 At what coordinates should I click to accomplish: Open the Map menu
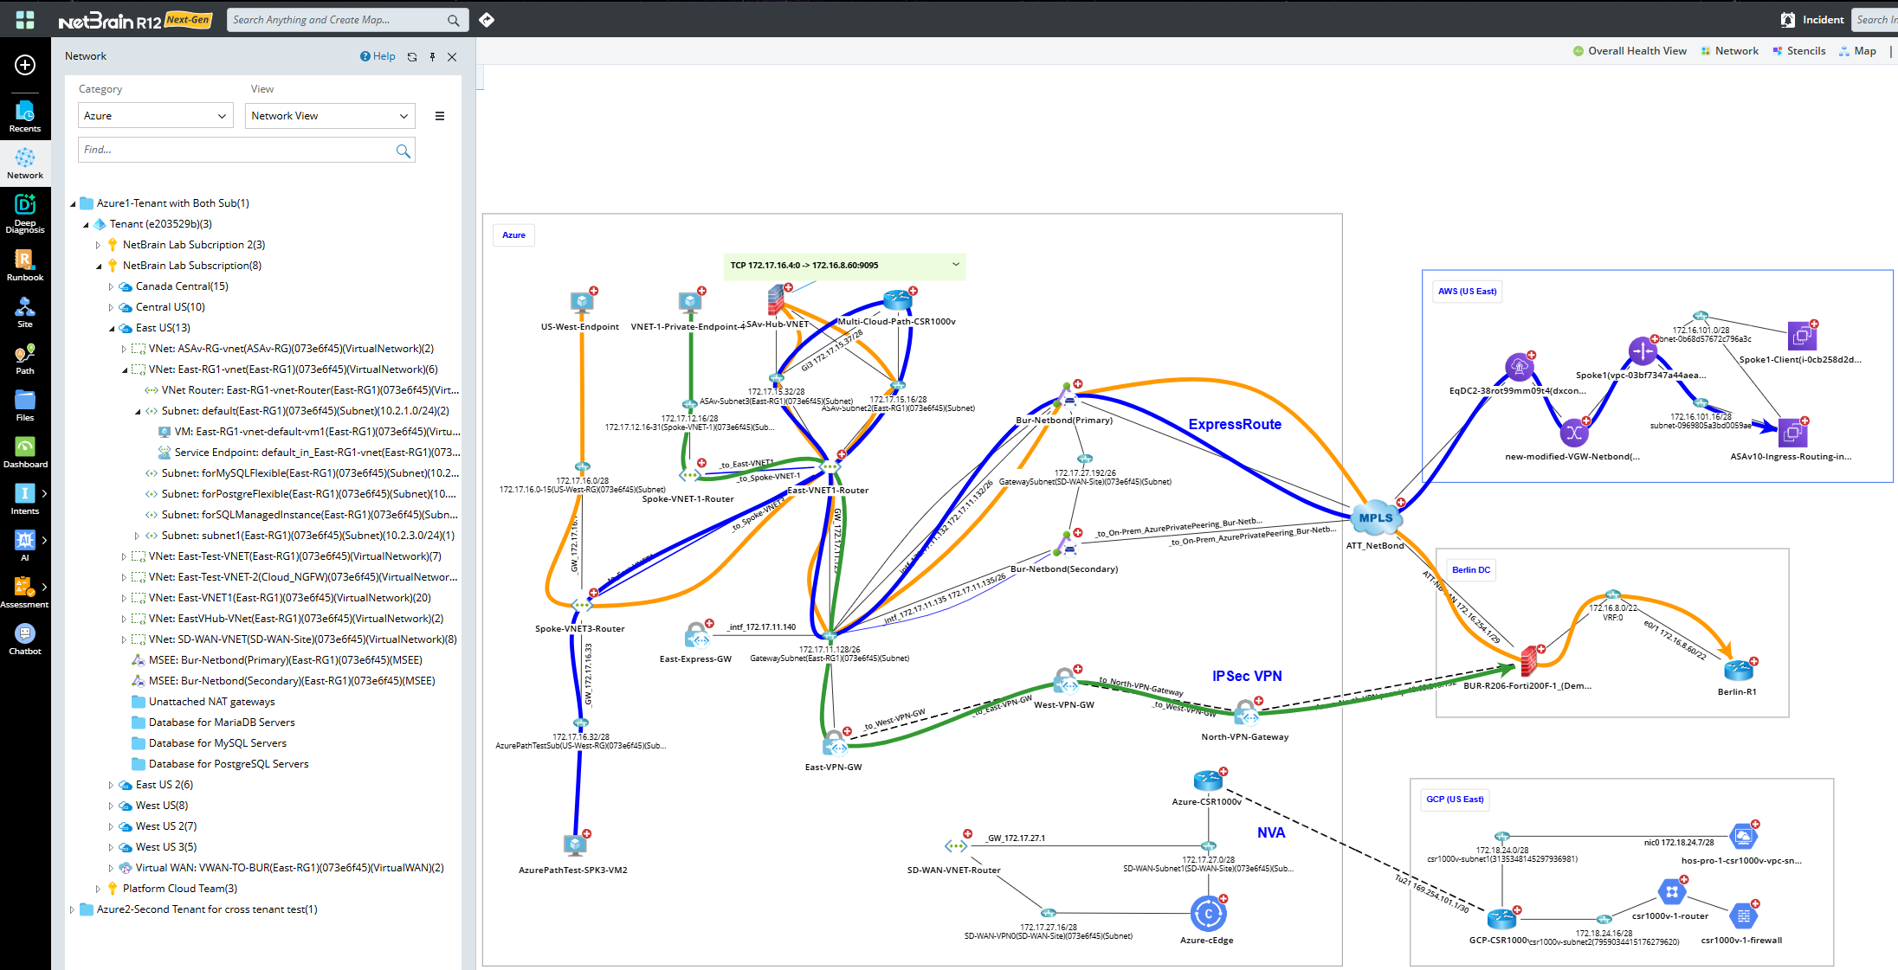coord(1858,51)
